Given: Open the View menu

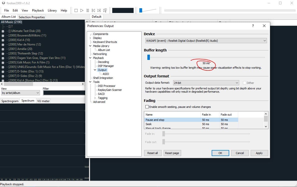Looking at the screenshot, I should [25, 10].
